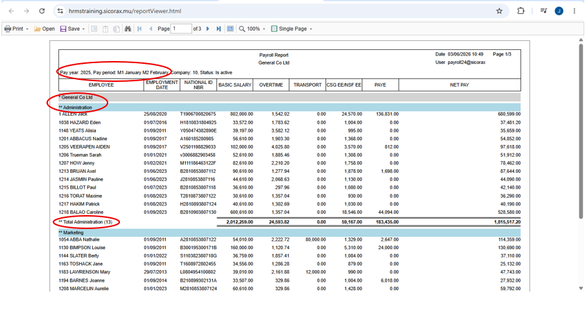Click national ID T1906700820675
The image size is (587, 313).
[x=198, y=114]
